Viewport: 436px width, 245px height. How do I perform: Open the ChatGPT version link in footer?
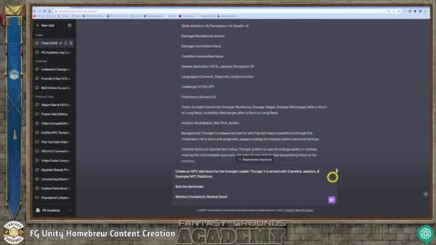pos(299,210)
